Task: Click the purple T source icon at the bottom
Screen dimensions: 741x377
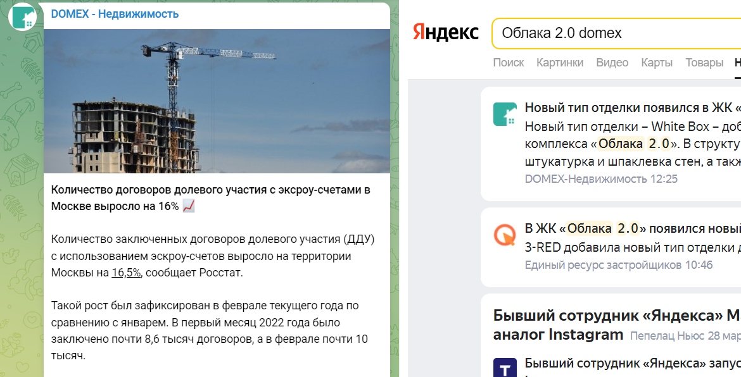Action: click(x=505, y=368)
